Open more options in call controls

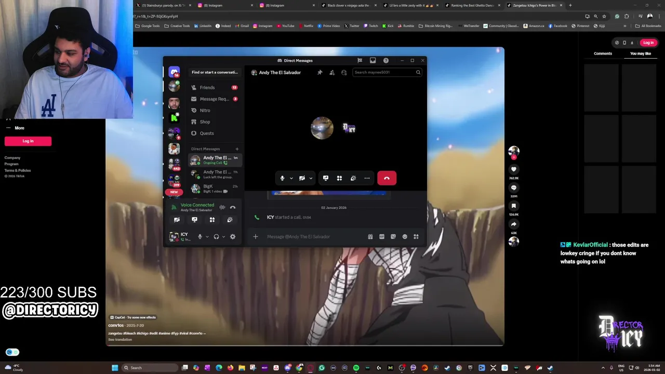point(367,178)
